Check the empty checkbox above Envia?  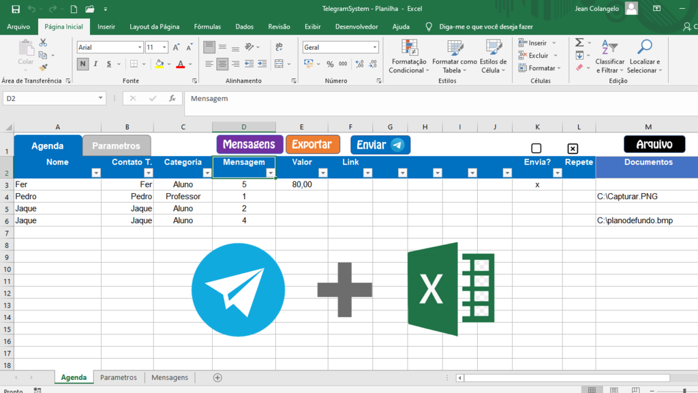click(536, 148)
